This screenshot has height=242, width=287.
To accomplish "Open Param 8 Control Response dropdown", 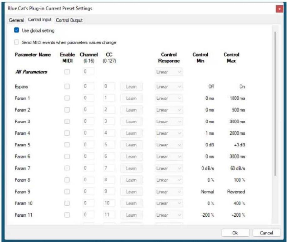I will click(x=169, y=180).
